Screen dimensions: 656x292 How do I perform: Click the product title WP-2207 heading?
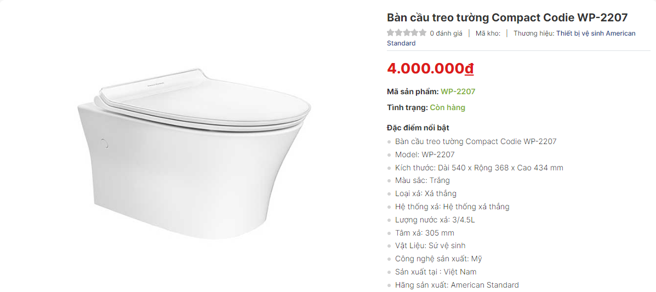coord(507,18)
